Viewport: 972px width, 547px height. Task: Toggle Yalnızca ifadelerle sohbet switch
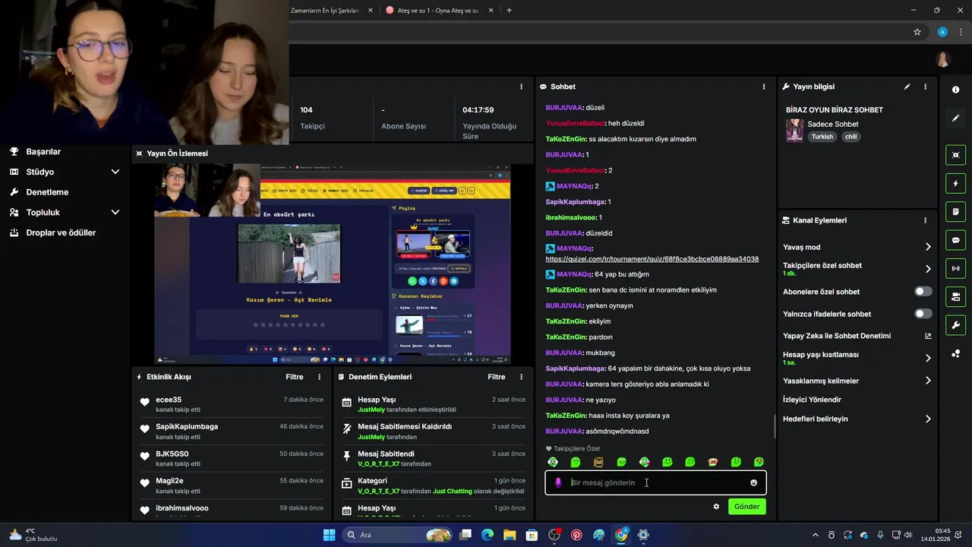click(x=923, y=314)
